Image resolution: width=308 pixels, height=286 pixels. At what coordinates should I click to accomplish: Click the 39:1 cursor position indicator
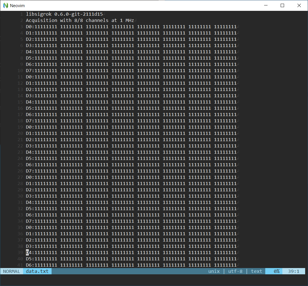tap(294, 271)
